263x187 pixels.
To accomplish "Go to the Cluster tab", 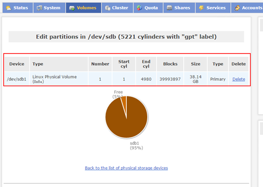I will [x=117, y=8].
